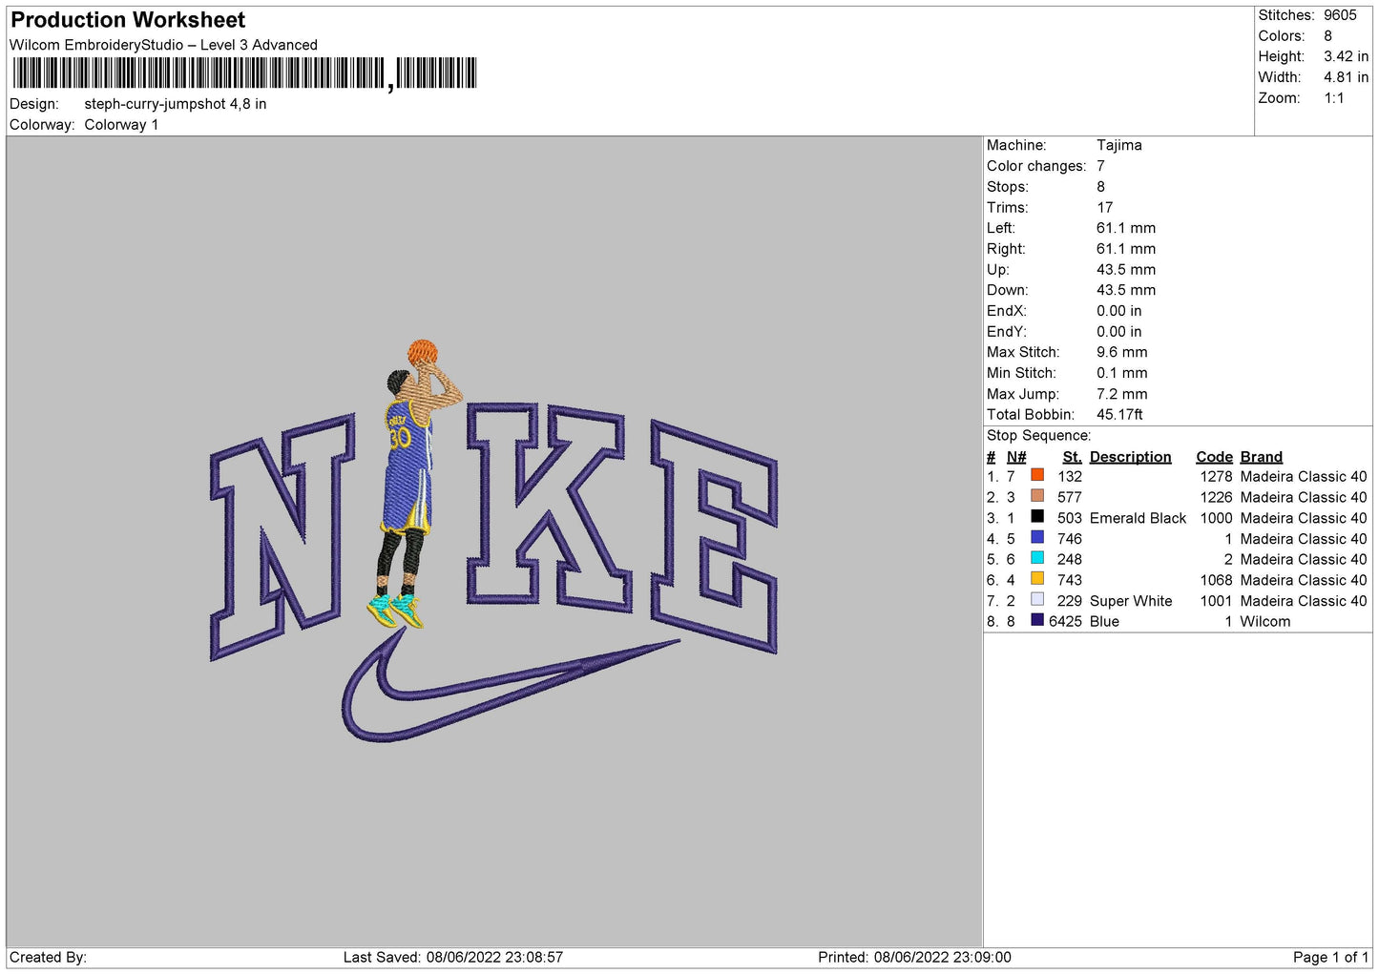This screenshot has height=974, width=1379.
Task: Click the Max Stitch value '9.6 mm'
Action: pyautogui.click(x=1122, y=352)
